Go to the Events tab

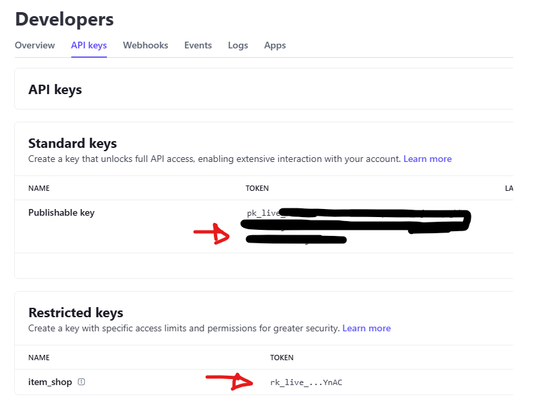point(198,46)
